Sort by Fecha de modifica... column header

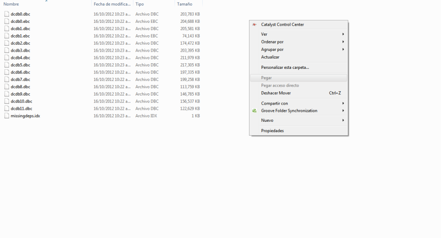(x=112, y=4)
